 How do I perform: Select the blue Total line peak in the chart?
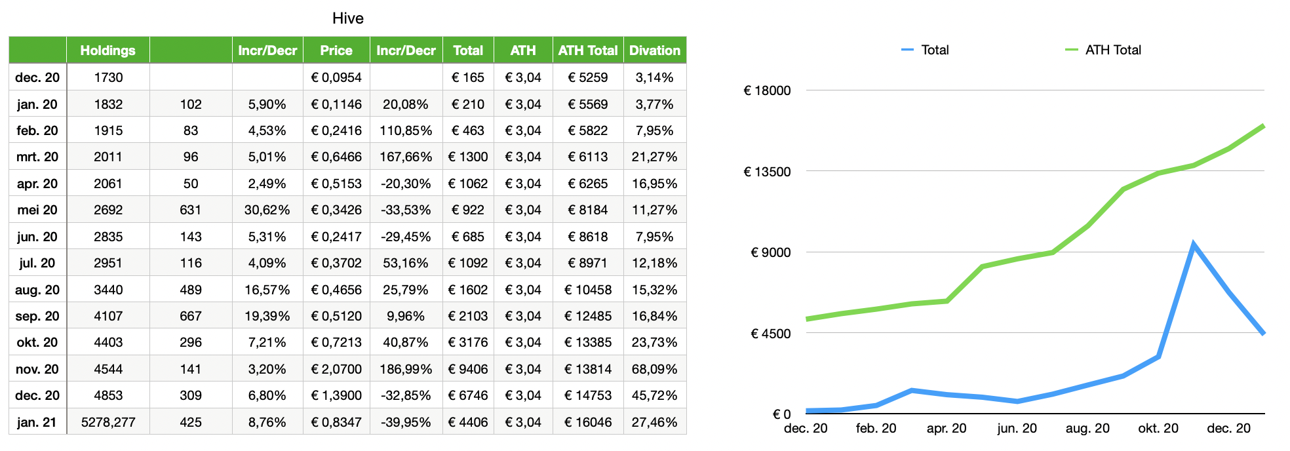pyautogui.click(x=1194, y=245)
